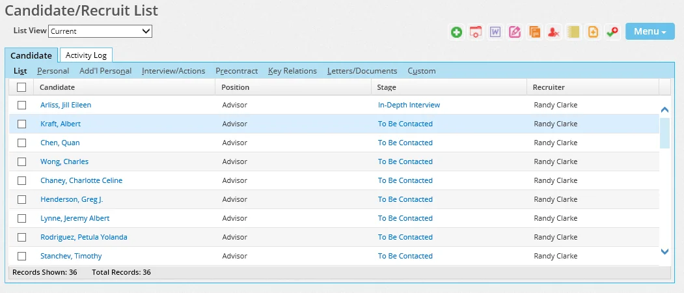This screenshot has height=293, width=684.
Task: Click the pink edit pencil icon
Action: [x=515, y=32]
